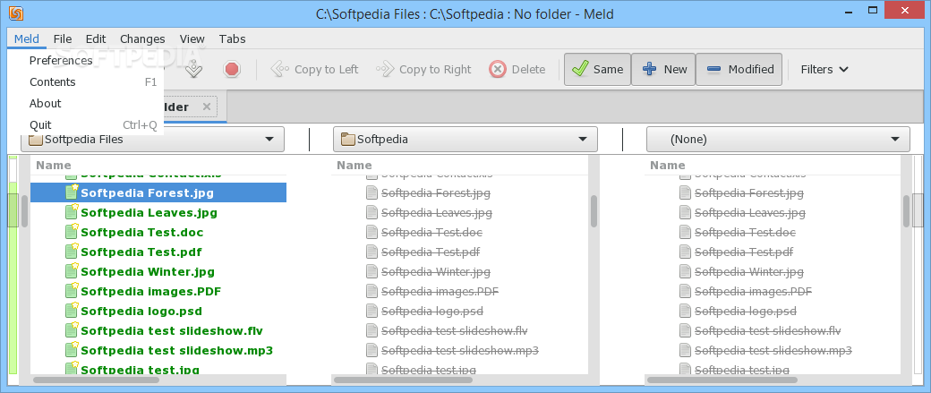Screen dimensions: 931x393
Task: Open the middle Softpedia folder chooser dropdown
Action: (x=465, y=140)
